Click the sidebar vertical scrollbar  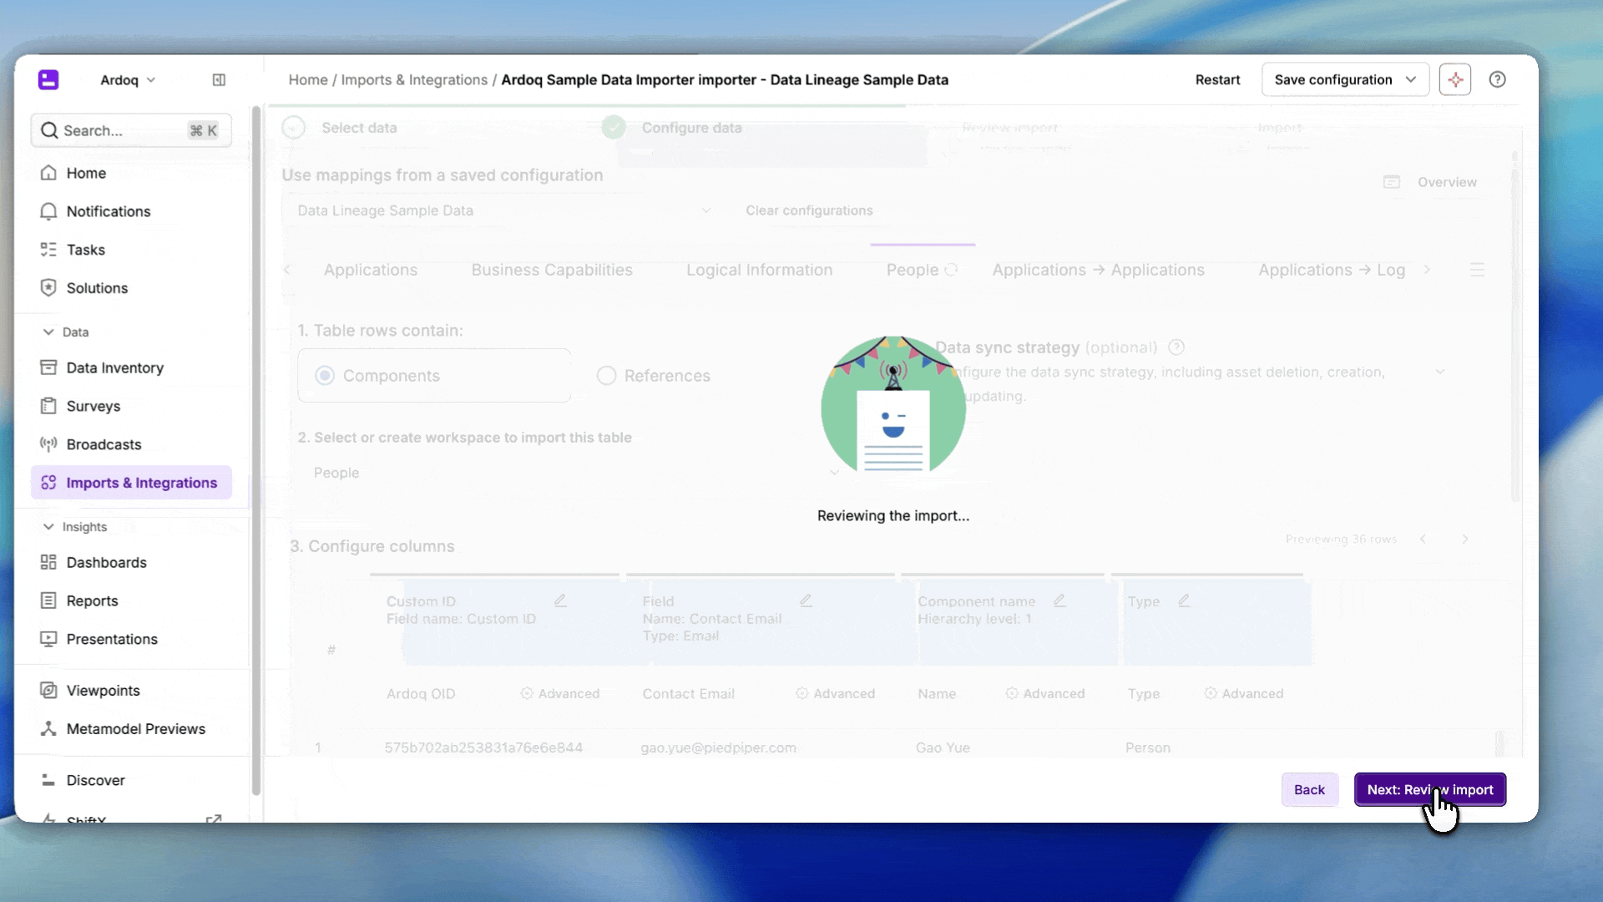256,451
